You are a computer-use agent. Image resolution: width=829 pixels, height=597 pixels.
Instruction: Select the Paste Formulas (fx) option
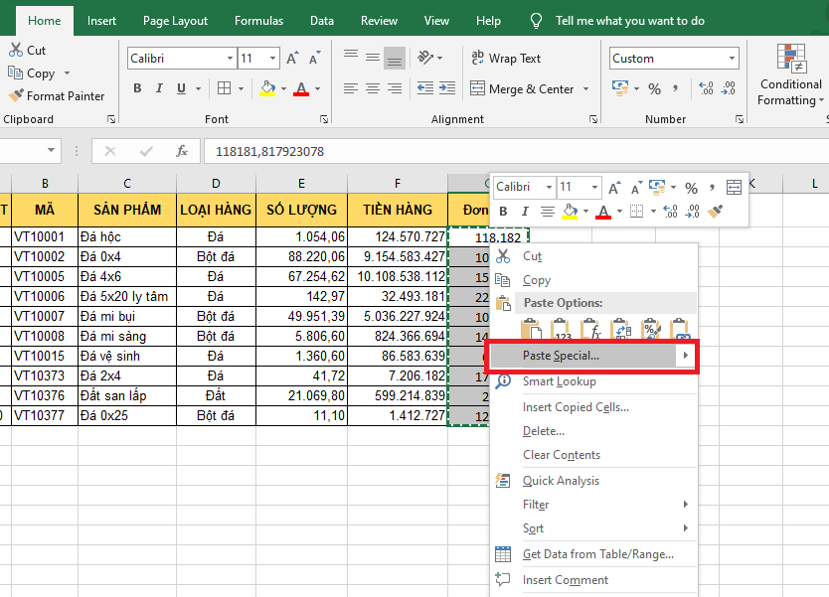pos(592,330)
